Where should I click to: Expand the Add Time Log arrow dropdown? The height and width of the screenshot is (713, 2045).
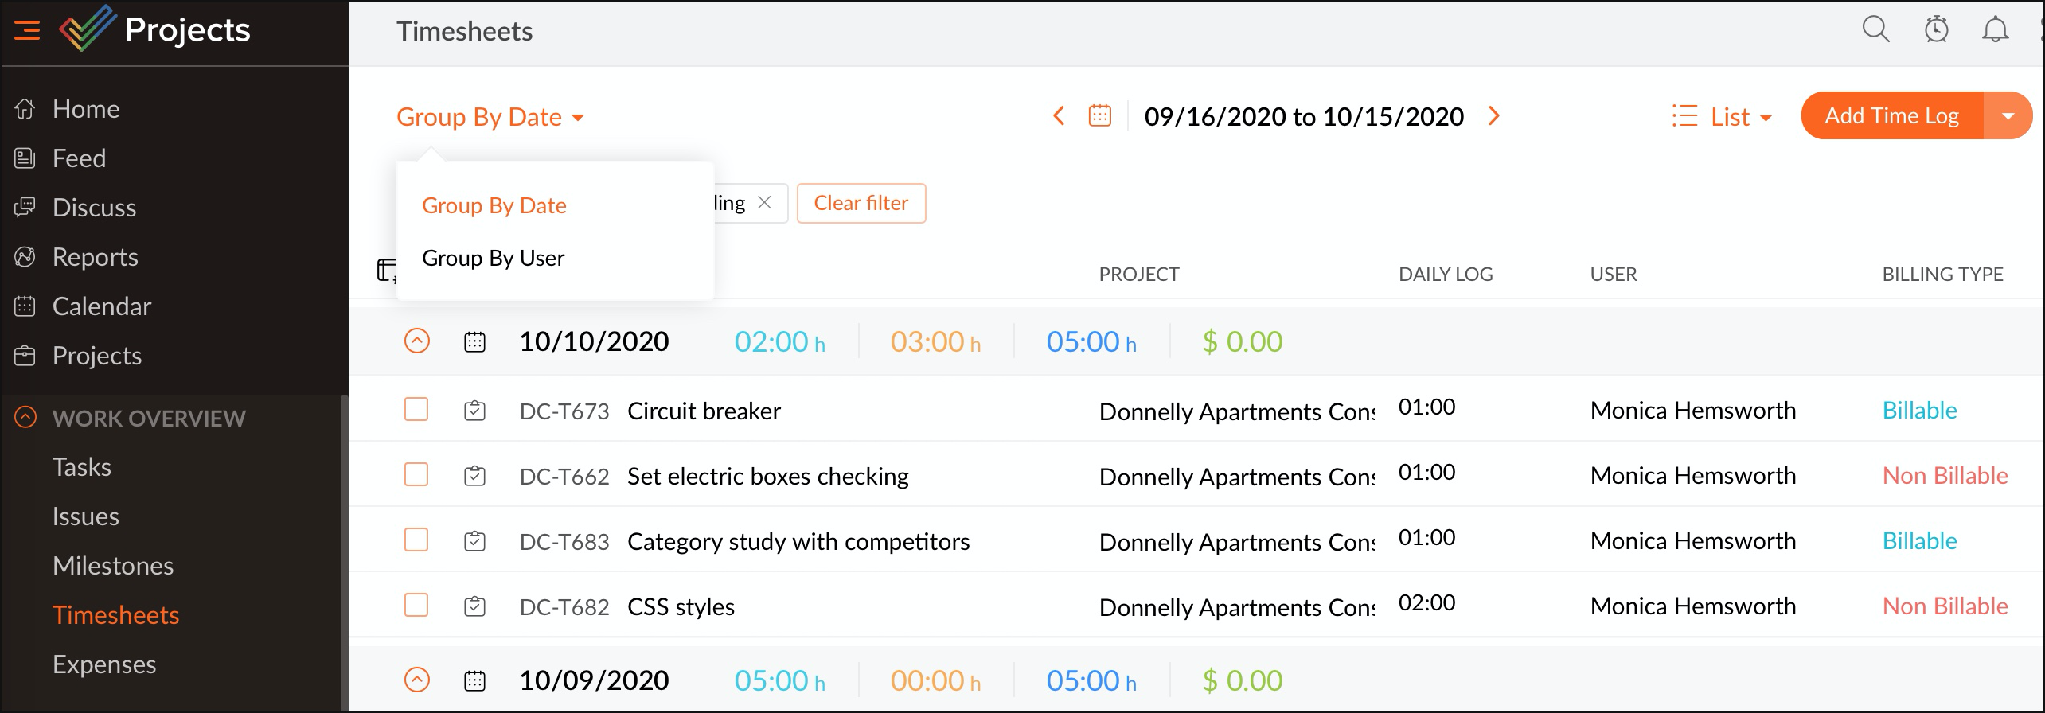(2008, 116)
